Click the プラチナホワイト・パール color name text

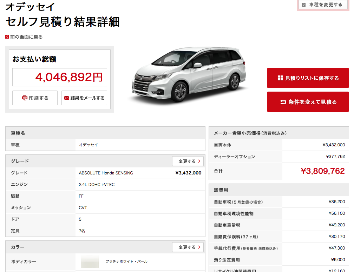click(126, 261)
